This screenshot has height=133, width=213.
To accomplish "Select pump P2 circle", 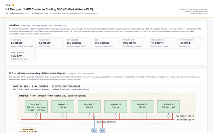I will (103, 131).
